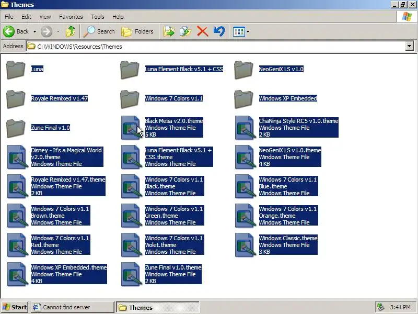This screenshot has height=314, width=418.
Task: Click the system tray network icon
Action: pyautogui.click(x=381, y=307)
